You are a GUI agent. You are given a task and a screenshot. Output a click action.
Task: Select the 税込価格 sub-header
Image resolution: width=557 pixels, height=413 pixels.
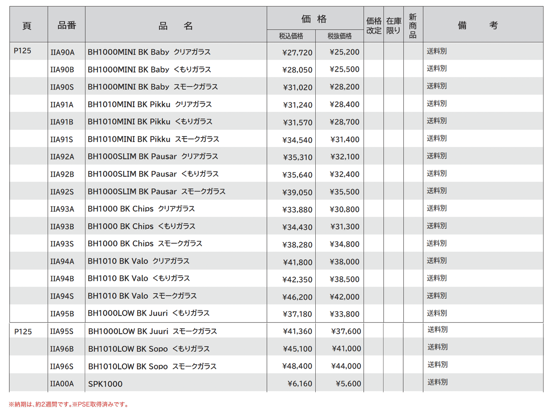[291, 36]
